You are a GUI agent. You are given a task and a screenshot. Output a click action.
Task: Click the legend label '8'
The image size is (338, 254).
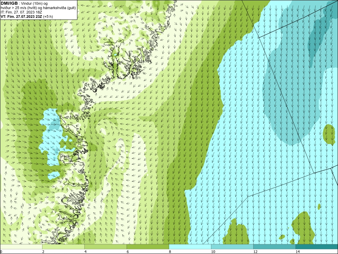tap(170, 252)
